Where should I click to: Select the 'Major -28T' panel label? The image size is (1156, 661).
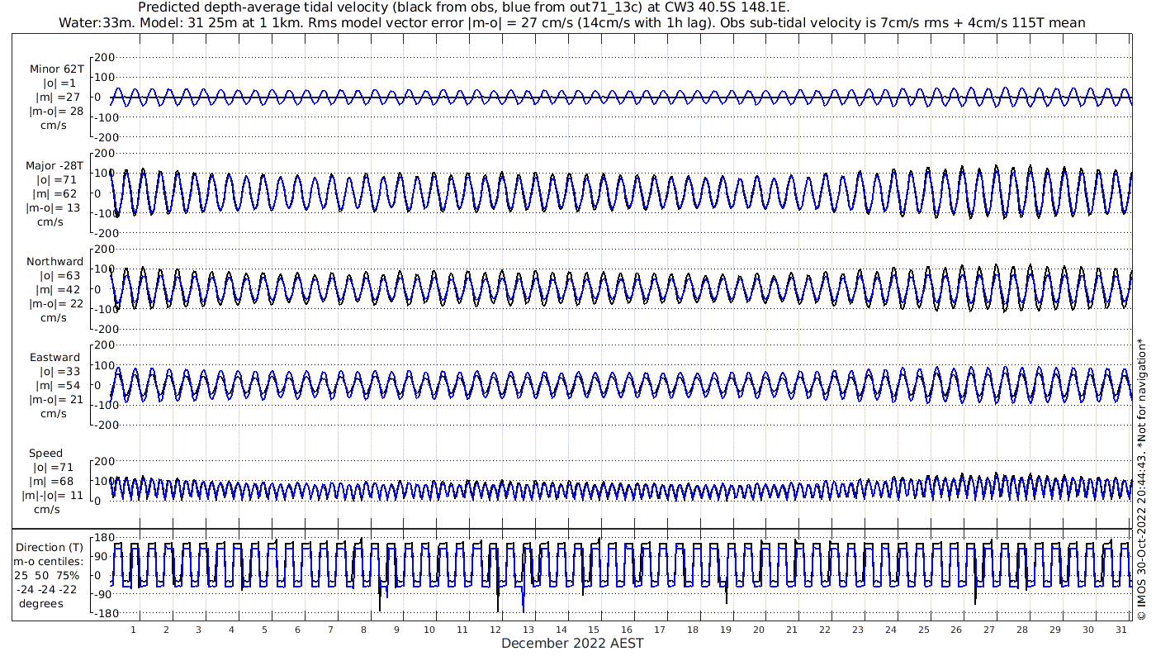54,166
